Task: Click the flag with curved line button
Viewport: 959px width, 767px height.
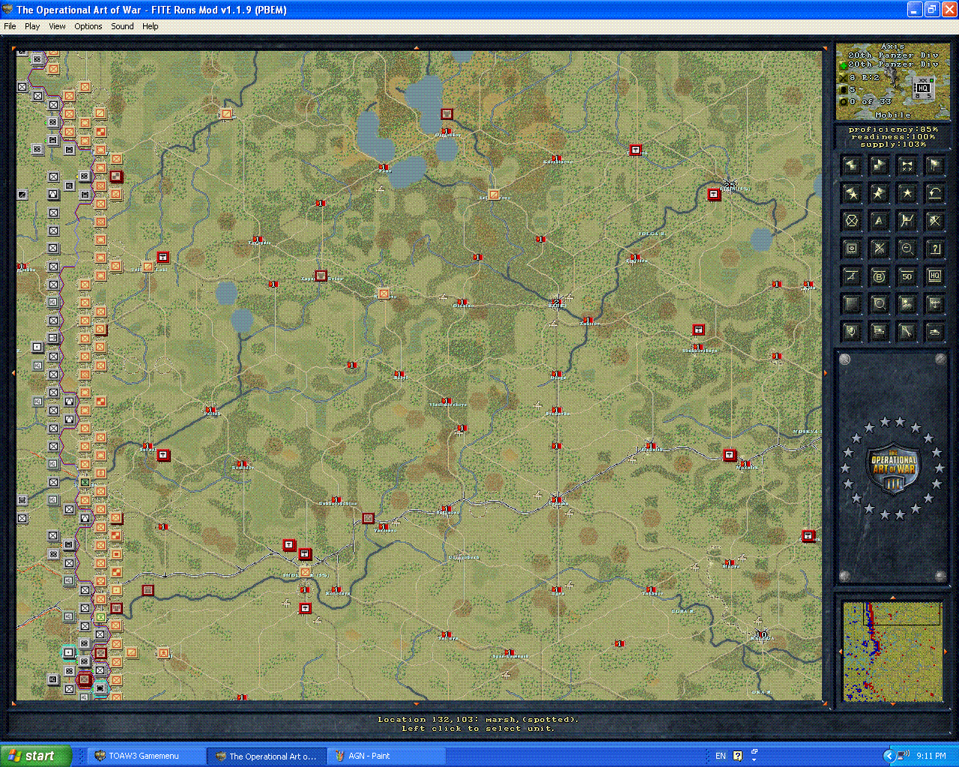Action: point(907,221)
